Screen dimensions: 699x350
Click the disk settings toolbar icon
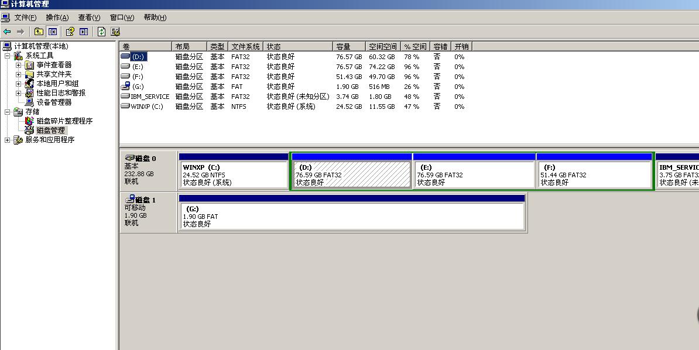click(115, 32)
